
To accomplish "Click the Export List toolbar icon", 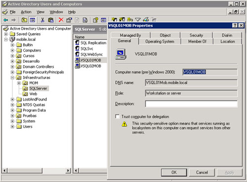I will point(85,20).
